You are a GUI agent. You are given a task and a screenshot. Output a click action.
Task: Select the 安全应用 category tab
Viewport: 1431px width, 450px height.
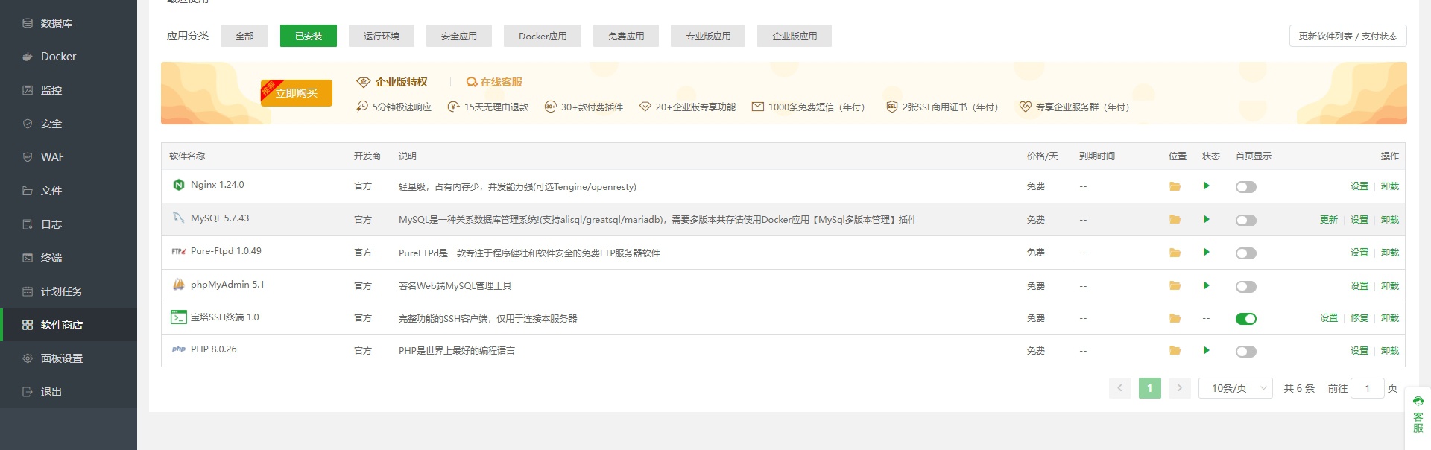click(459, 36)
